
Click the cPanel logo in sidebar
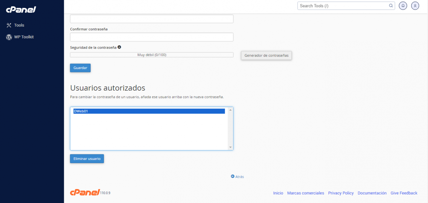point(21,10)
